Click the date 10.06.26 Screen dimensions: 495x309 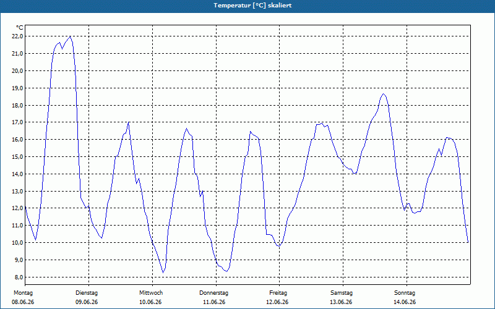[150, 302]
